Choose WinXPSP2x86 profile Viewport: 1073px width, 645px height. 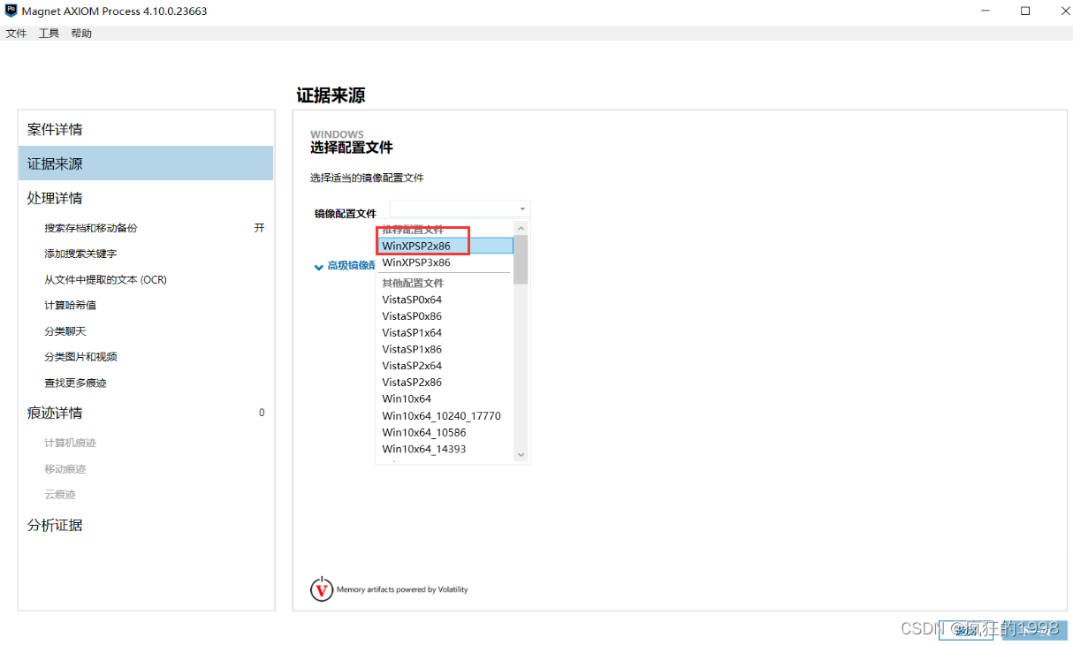tap(445, 246)
